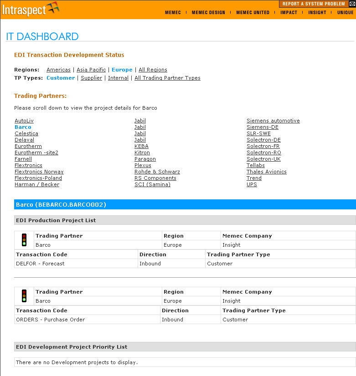
Task: Open the Solectron-RO link
Action: (264, 152)
